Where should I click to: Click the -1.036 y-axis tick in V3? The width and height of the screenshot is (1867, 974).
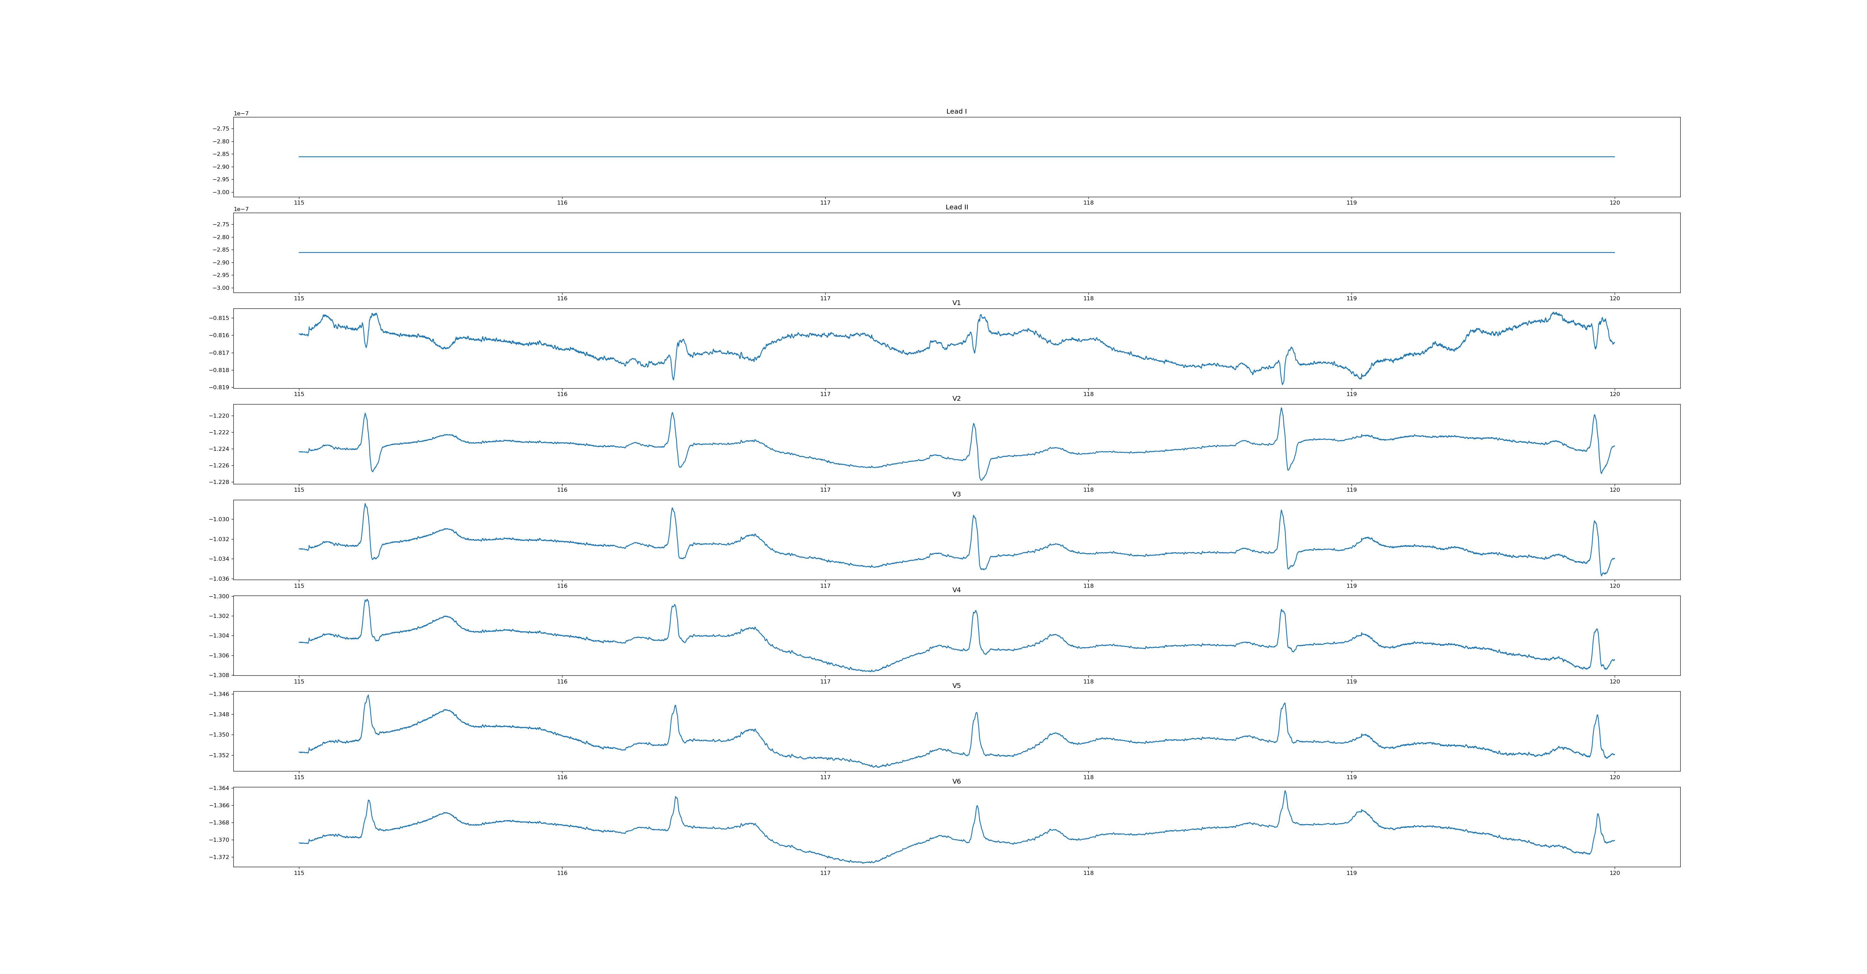[x=220, y=579]
